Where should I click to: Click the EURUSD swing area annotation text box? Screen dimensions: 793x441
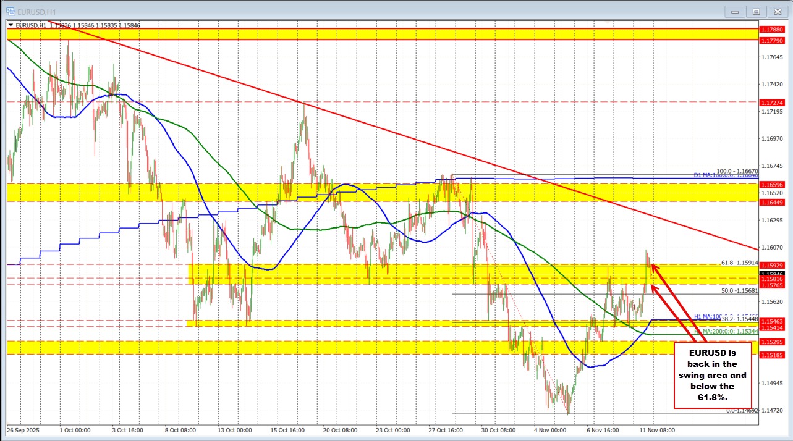point(712,375)
